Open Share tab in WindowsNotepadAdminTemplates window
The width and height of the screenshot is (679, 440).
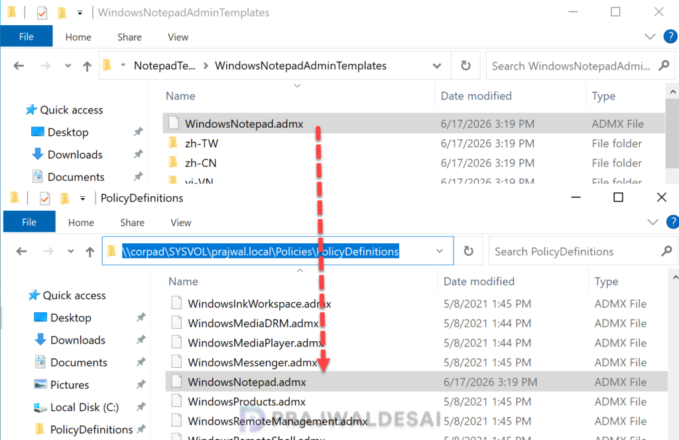pyautogui.click(x=129, y=37)
